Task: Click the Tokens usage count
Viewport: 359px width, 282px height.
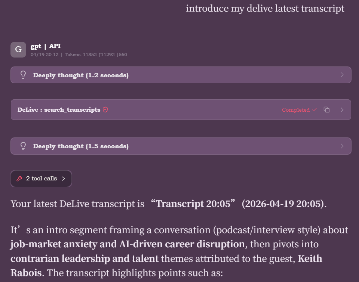Action: (96, 55)
